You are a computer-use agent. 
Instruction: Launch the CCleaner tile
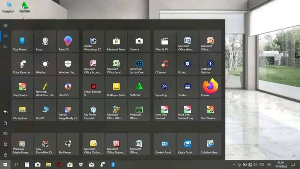coord(164,64)
